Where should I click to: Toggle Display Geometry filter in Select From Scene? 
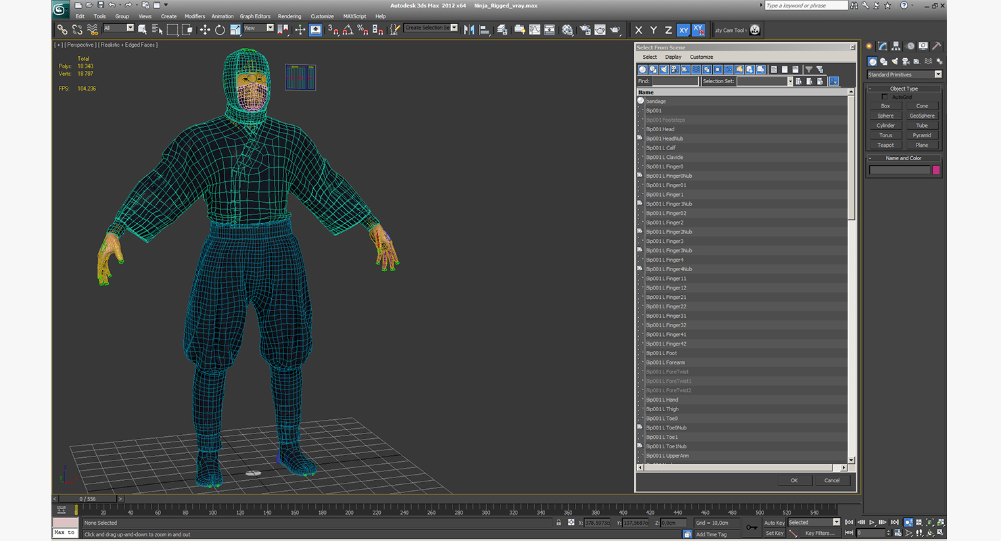pos(643,70)
